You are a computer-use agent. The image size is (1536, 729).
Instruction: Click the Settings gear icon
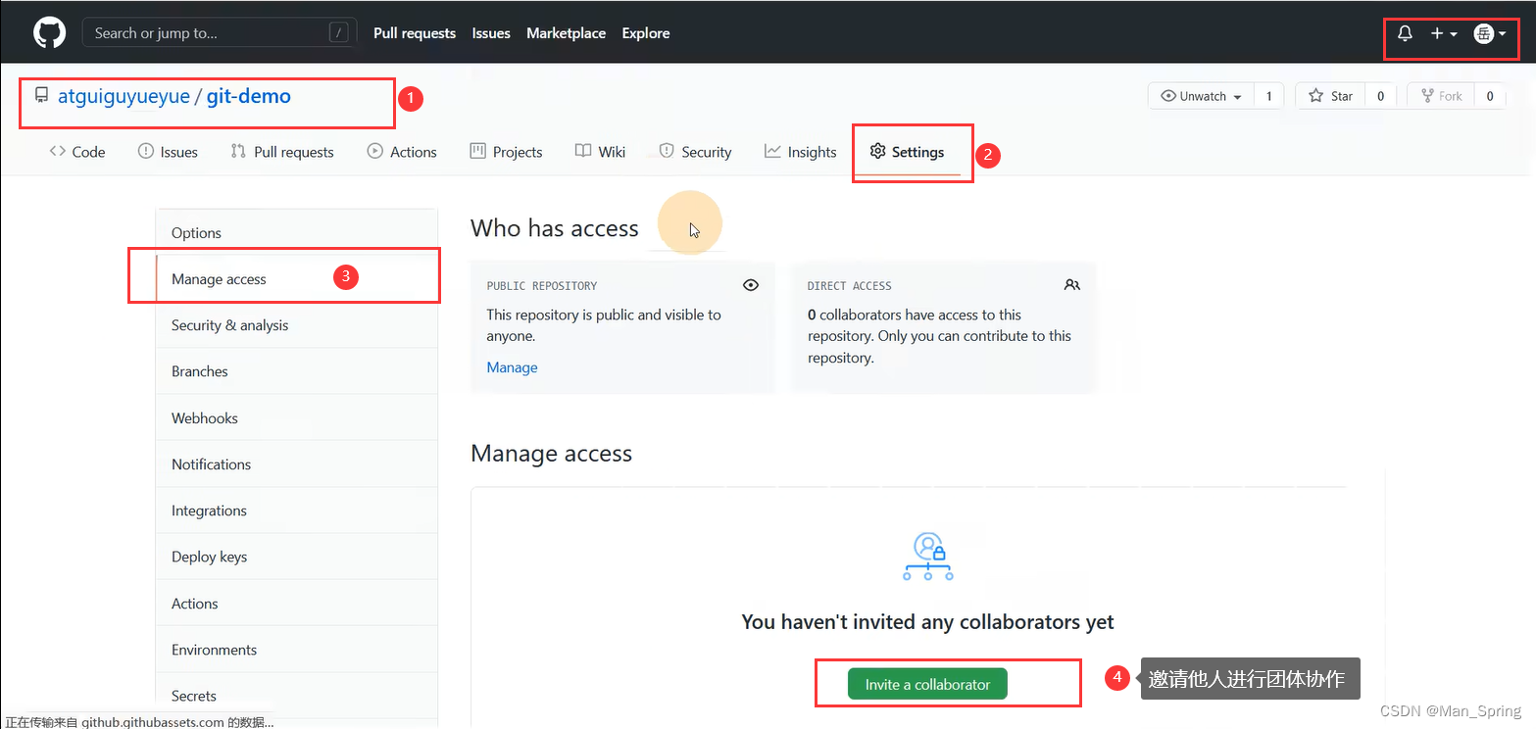click(877, 151)
